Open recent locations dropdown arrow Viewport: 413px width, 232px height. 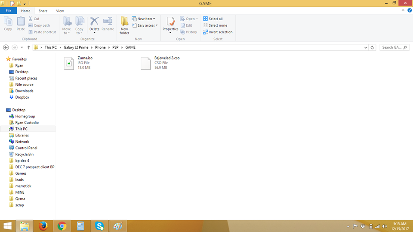click(22, 47)
